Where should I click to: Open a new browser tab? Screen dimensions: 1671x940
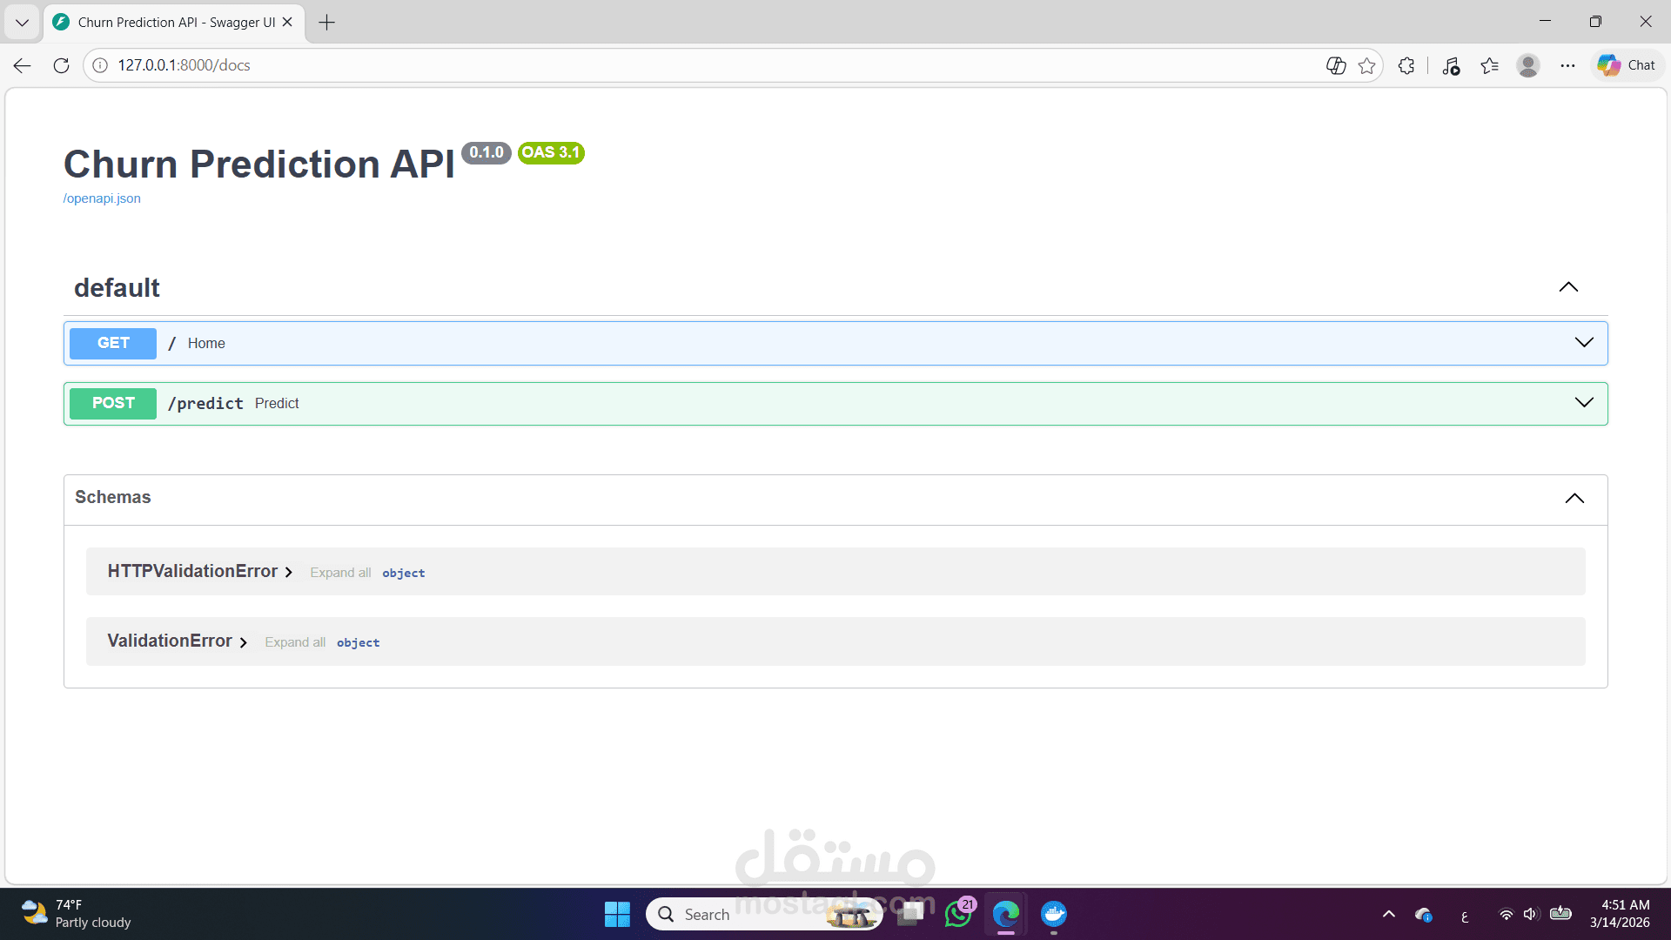tap(327, 23)
